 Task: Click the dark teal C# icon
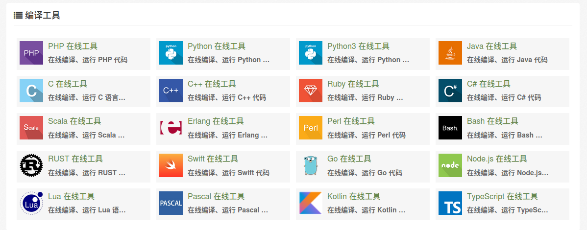pyautogui.click(x=450, y=91)
